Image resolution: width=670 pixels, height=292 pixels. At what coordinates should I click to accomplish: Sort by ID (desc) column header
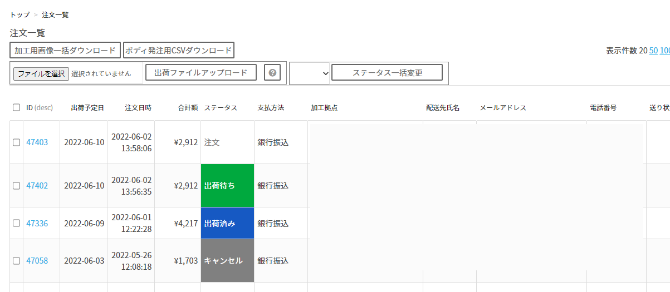coord(40,107)
